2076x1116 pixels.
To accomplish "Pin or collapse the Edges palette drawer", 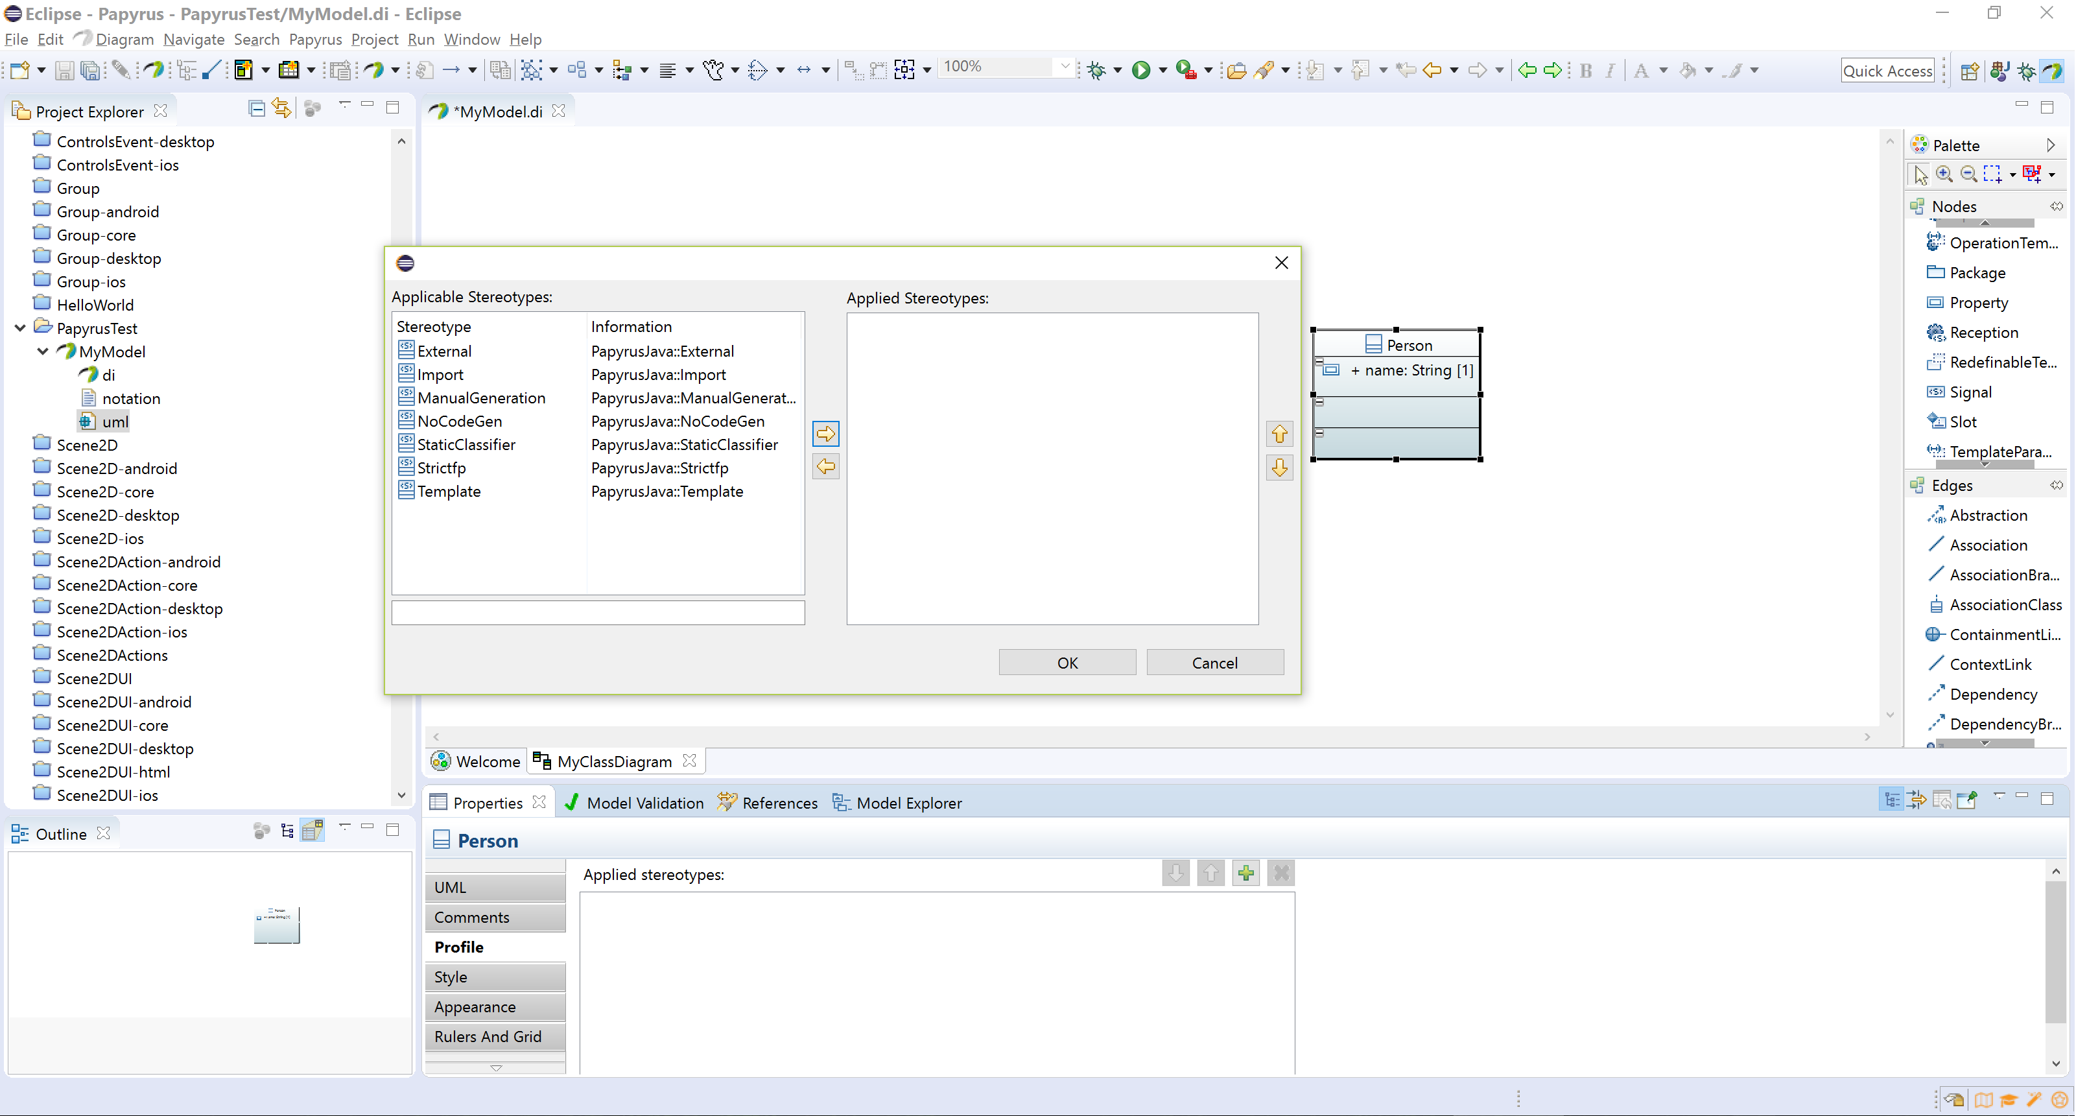I will coord(2056,485).
